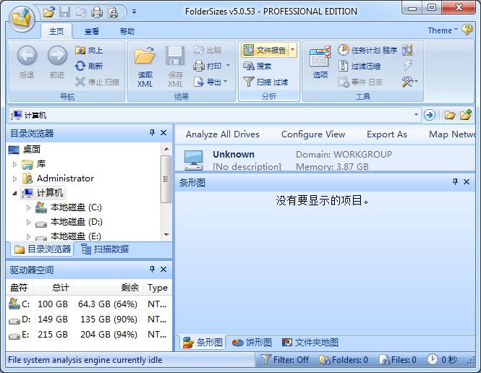Screen dimensions: 481x373
Task: Expand the address bar dropdown arrow
Action: click(x=416, y=115)
